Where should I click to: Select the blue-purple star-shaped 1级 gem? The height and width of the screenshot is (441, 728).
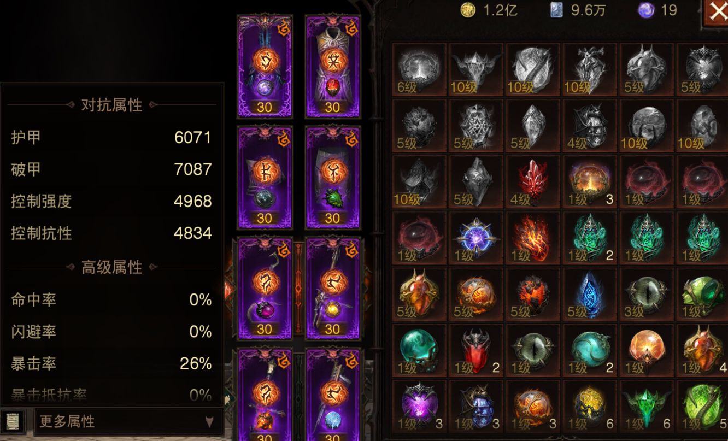[475, 238]
